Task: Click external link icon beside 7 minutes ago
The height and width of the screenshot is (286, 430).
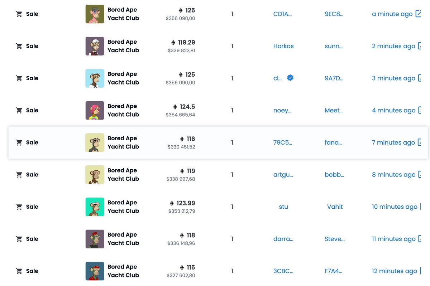Action: [x=419, y=142]
